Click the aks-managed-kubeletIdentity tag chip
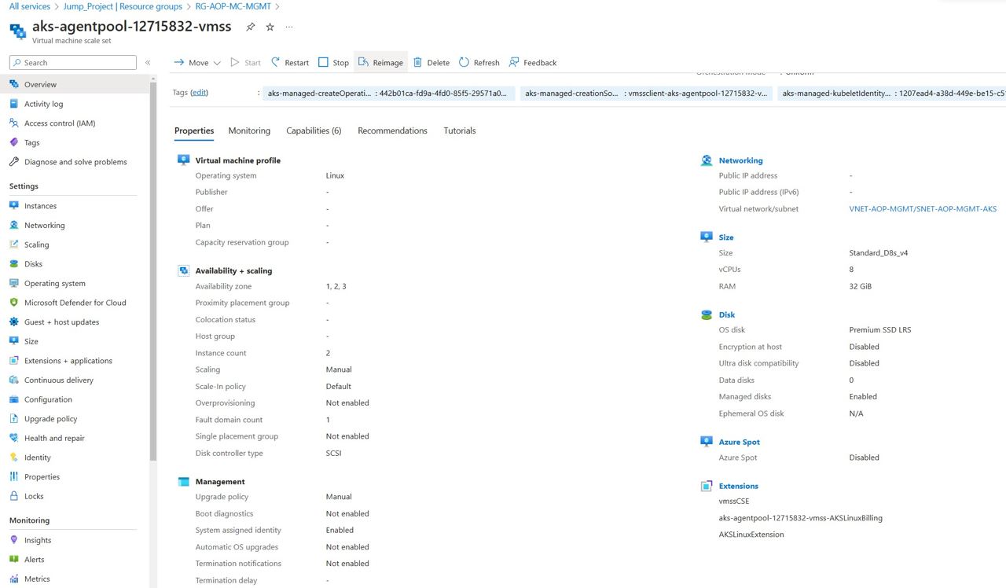 (x=892, y=94)
